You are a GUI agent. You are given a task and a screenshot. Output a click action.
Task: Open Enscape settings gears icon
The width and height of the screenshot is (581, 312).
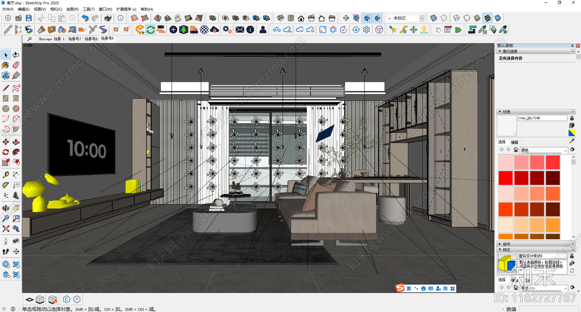point(227,30)
